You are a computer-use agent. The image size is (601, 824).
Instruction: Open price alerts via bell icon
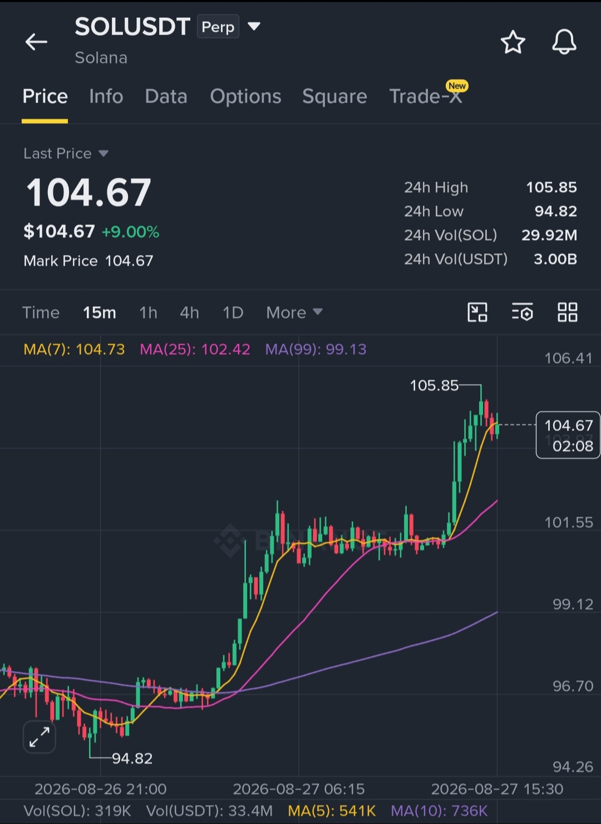click(x=564, y=42)
